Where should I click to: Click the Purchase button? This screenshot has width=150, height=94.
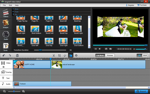click(x=142, y=5)
